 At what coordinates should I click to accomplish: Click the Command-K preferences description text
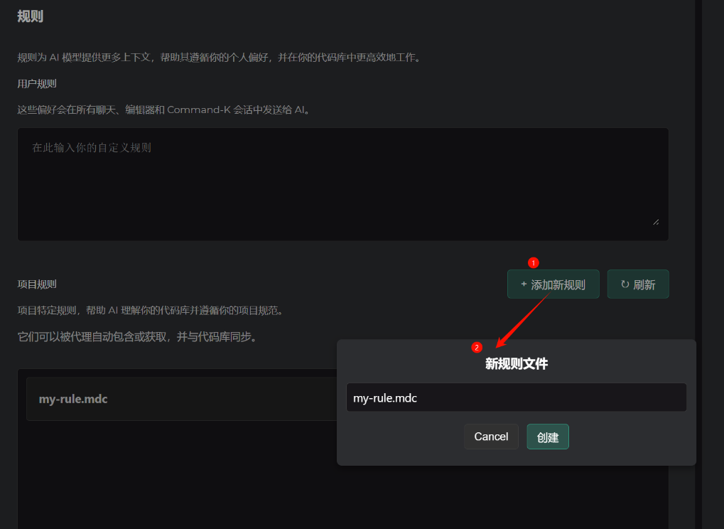pos(164,110)
